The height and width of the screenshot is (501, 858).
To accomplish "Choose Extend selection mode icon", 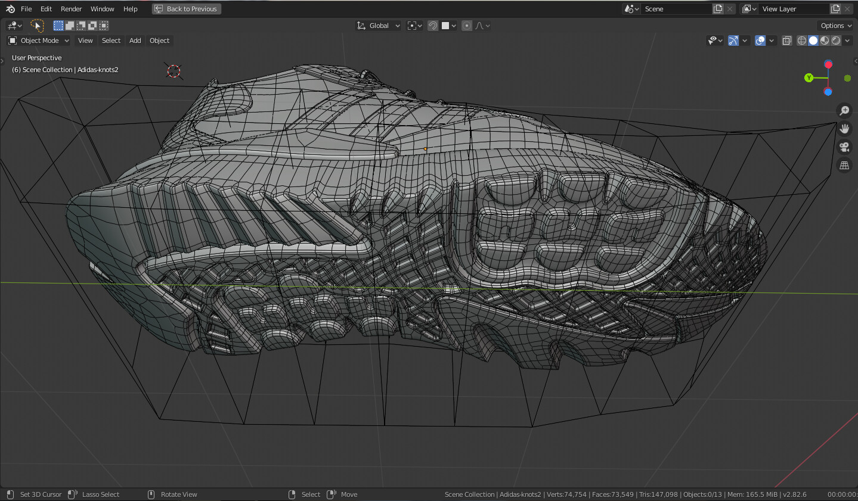I will click(70, 26).
